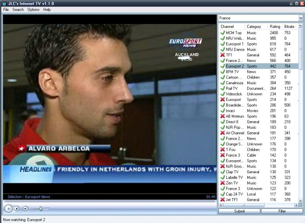Viewport: 305px width, 223px height.
Task: Click the horizontal scroll left arrow
Action: click(221, 205)
